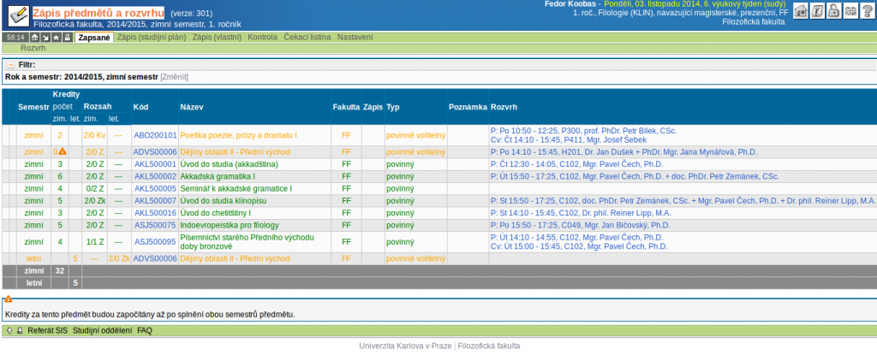
Task: Go to the Nastavení tab
Action: coord(355,38)
